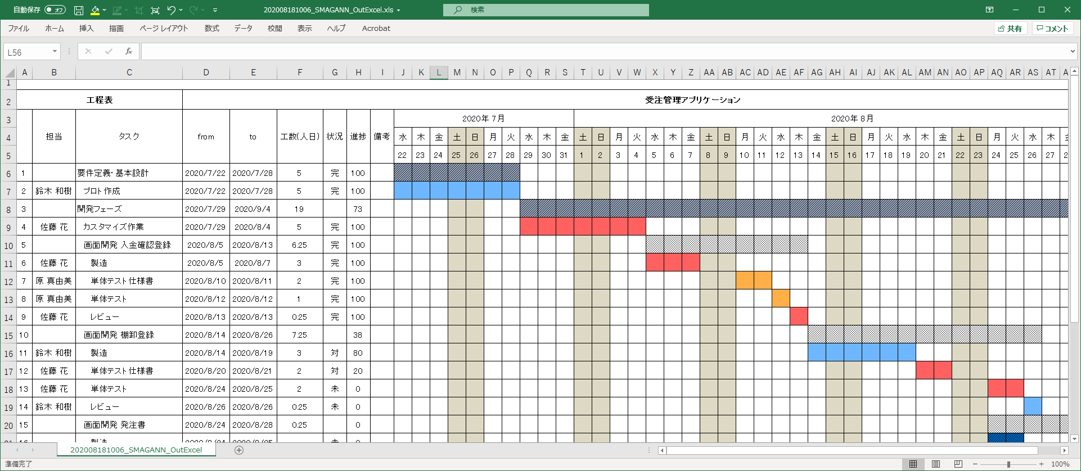Switch to Normal view icon
Screen dimensions: 1081x471
913,464
